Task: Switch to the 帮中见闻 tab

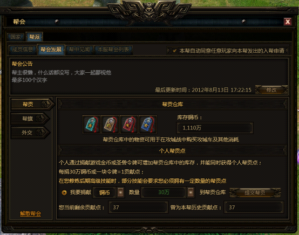Action: [x=79, y=50]
